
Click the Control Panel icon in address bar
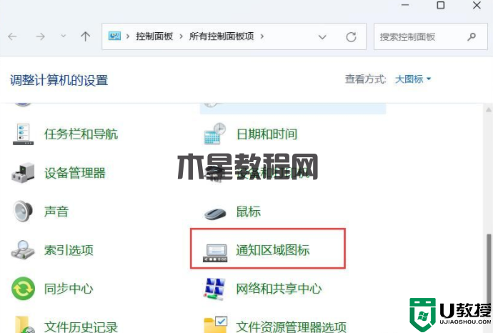(114, 36)
